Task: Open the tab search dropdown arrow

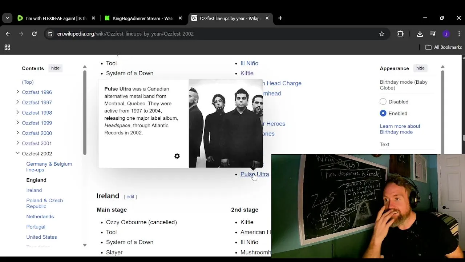Action: [7, 18]
